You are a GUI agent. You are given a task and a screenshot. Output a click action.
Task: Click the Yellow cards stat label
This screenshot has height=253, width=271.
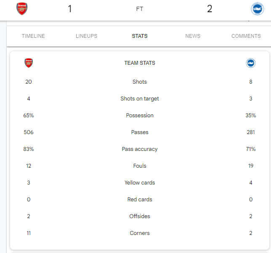click(140, 183)
